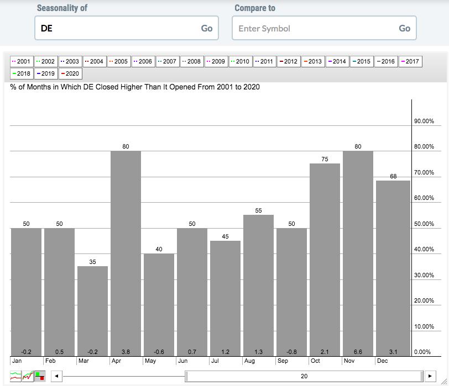Click the March bar showing 35
Screen dimensions: 449x386
(92, 311)
